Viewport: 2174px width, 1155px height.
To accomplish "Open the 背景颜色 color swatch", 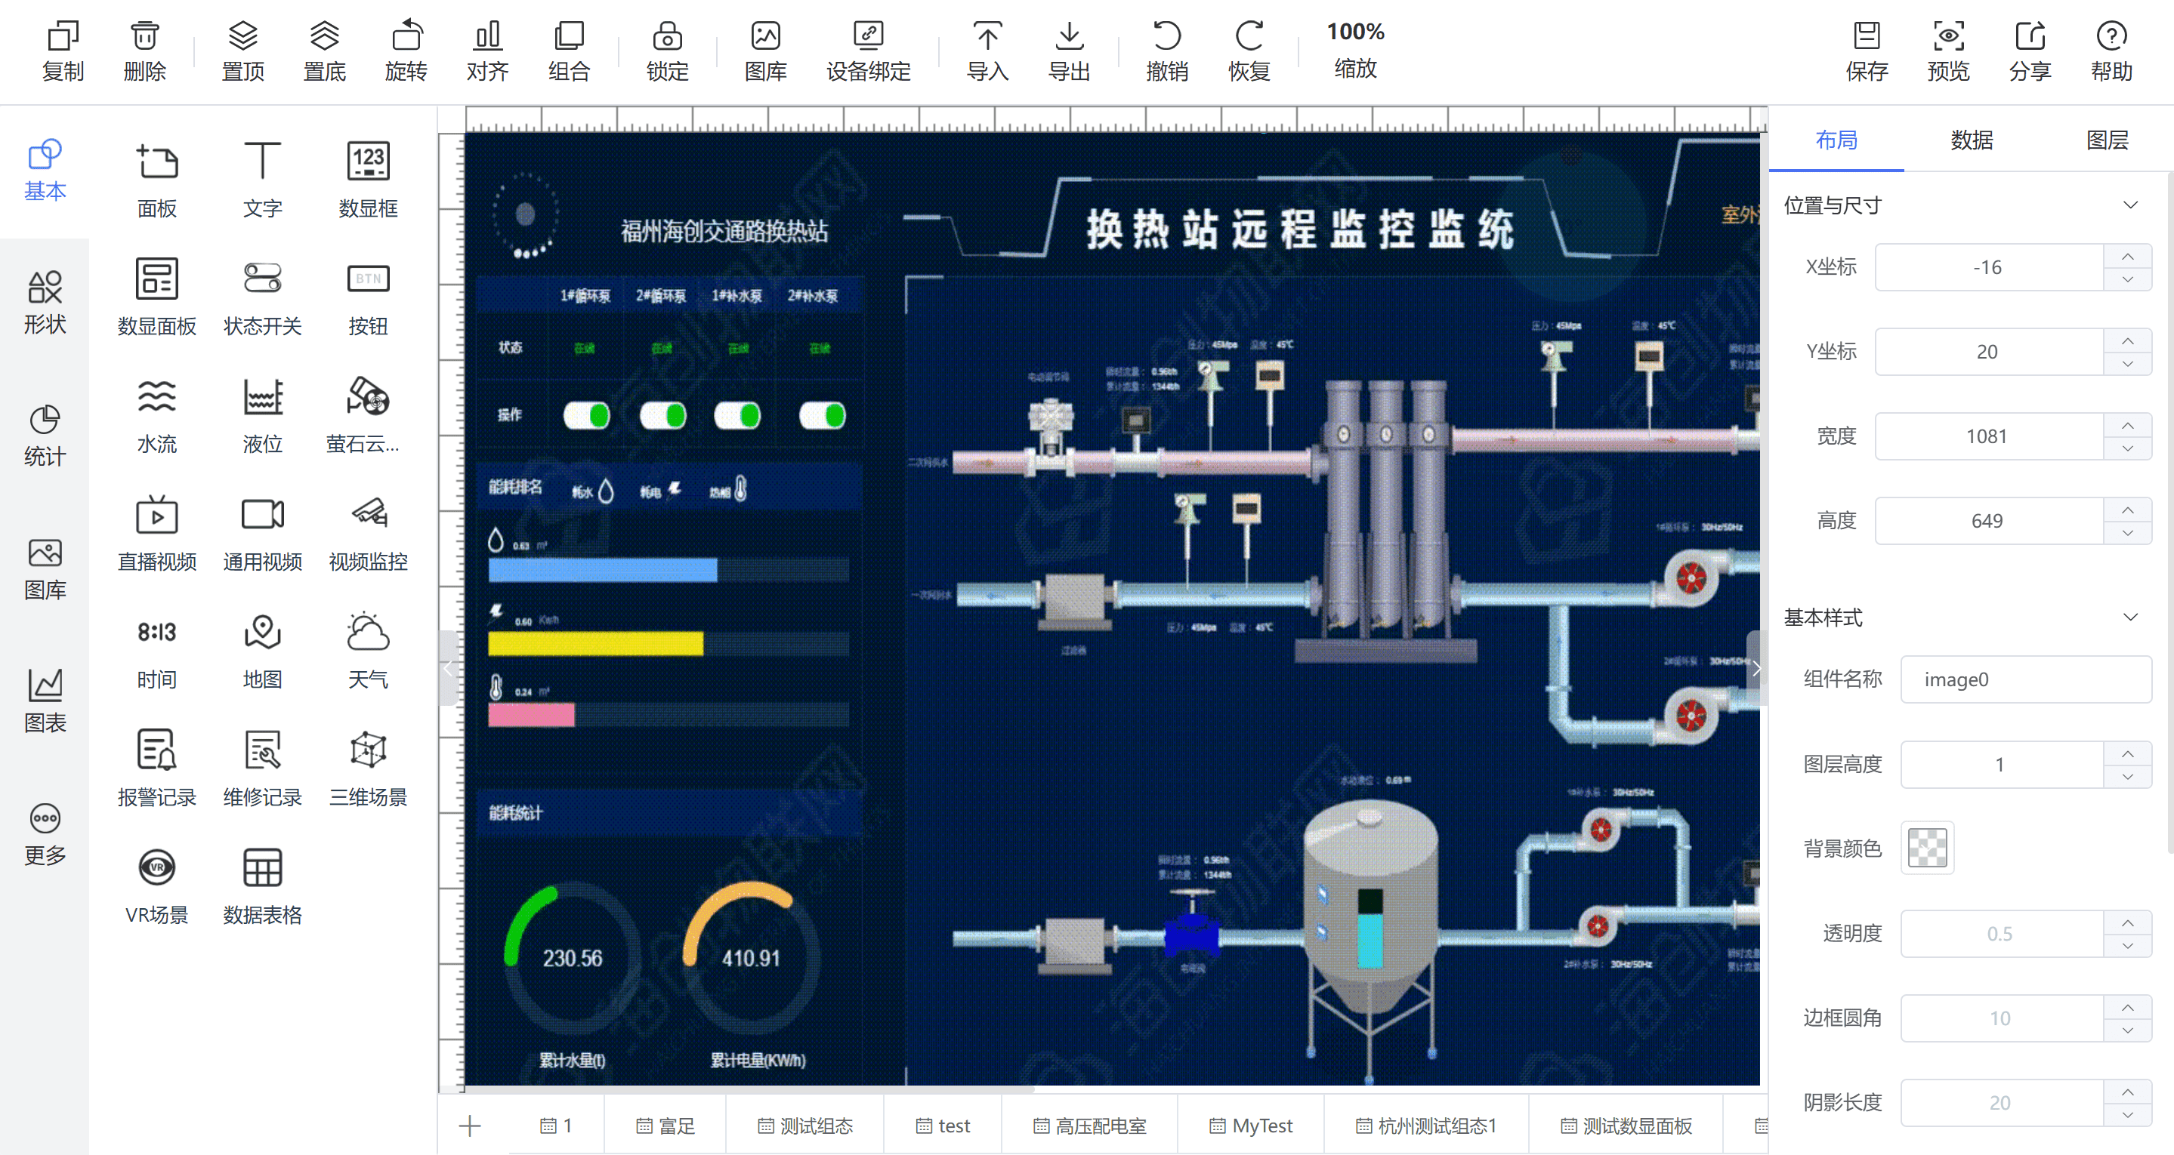I will pyautogui.click(x=1928, y=848).
